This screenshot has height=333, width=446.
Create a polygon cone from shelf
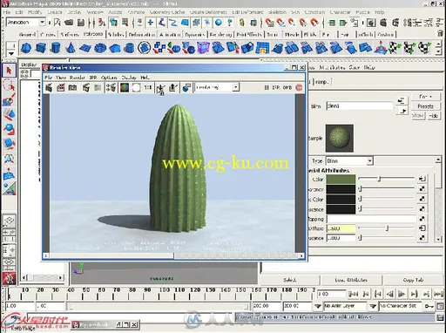pos(70,48)
